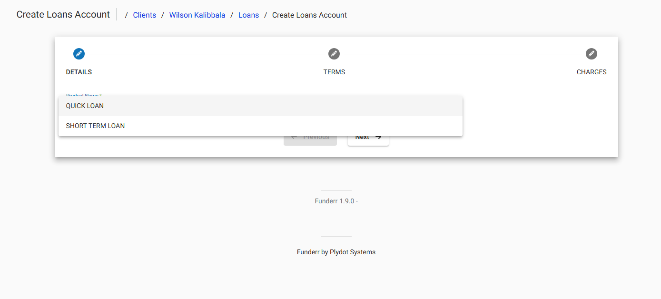Click the DETAILS step label

(79, 72)
